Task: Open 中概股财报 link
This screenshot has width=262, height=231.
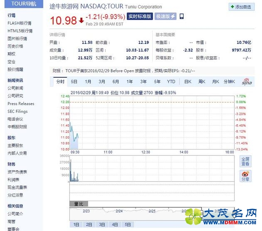Action: pyautogui.click(x=17, y=127)
